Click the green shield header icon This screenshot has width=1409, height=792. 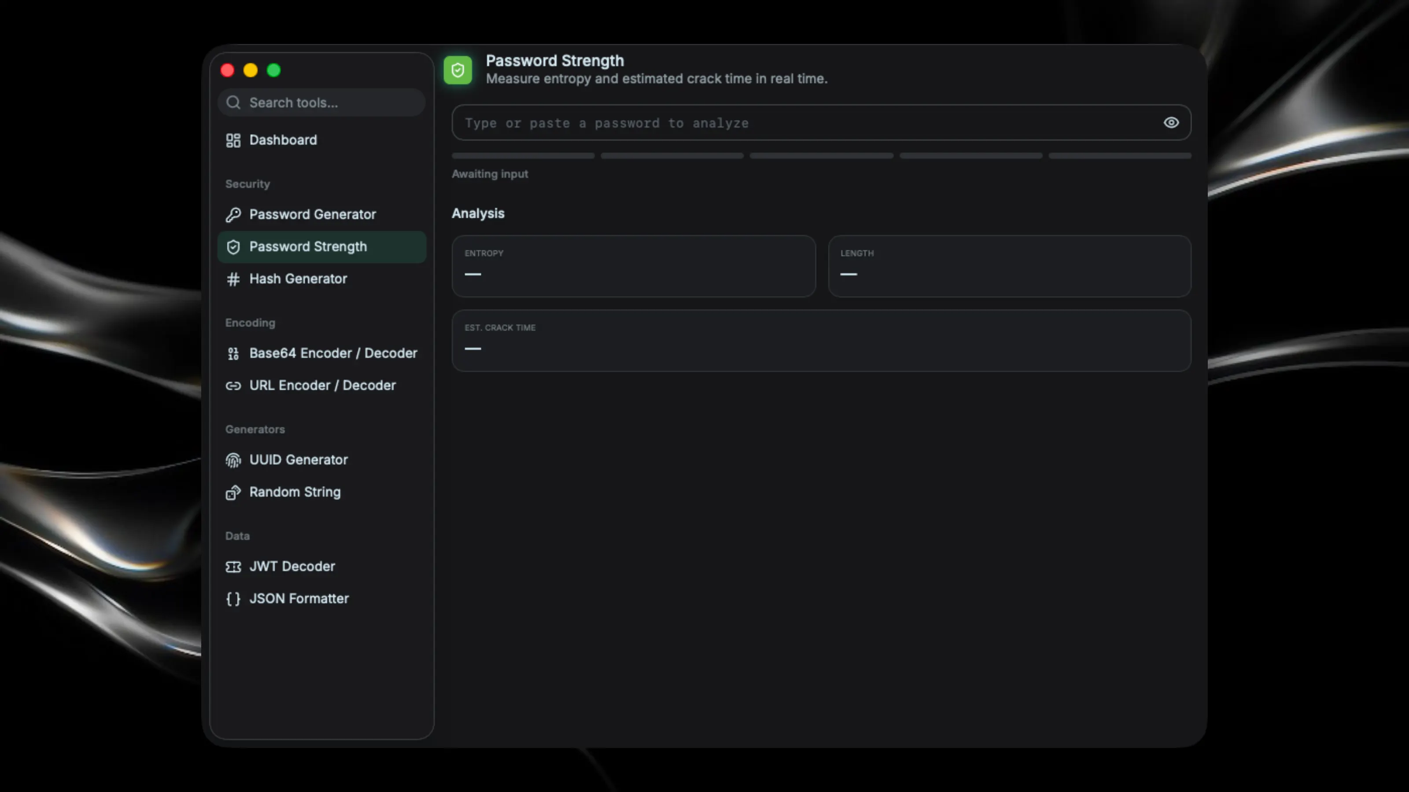pos(458,70)
